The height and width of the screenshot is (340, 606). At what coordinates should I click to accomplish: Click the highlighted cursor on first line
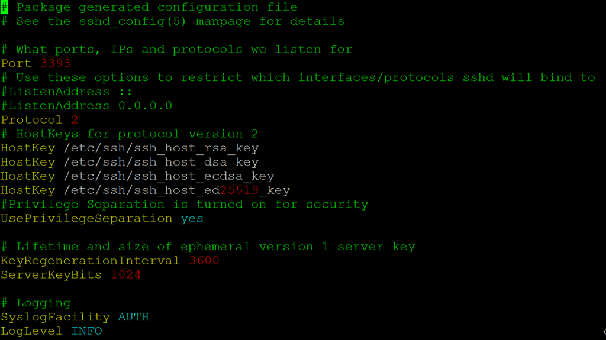coord(4,7)
